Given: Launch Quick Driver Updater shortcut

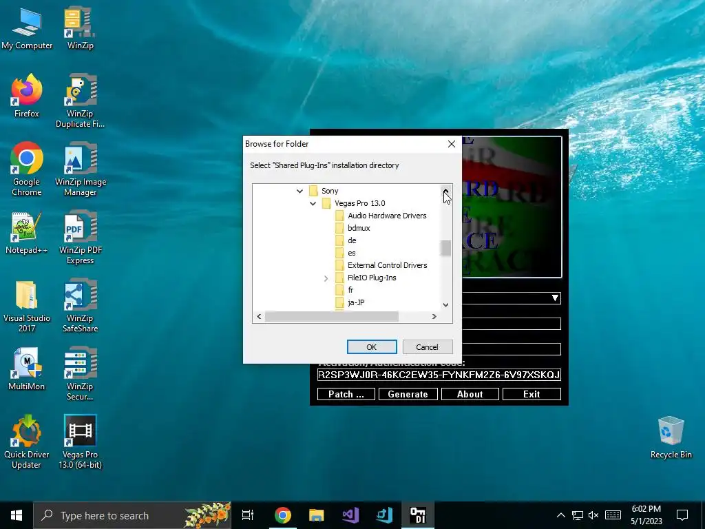Looking at the screenshot, I should pyautogui.click(x=27, y=442).
